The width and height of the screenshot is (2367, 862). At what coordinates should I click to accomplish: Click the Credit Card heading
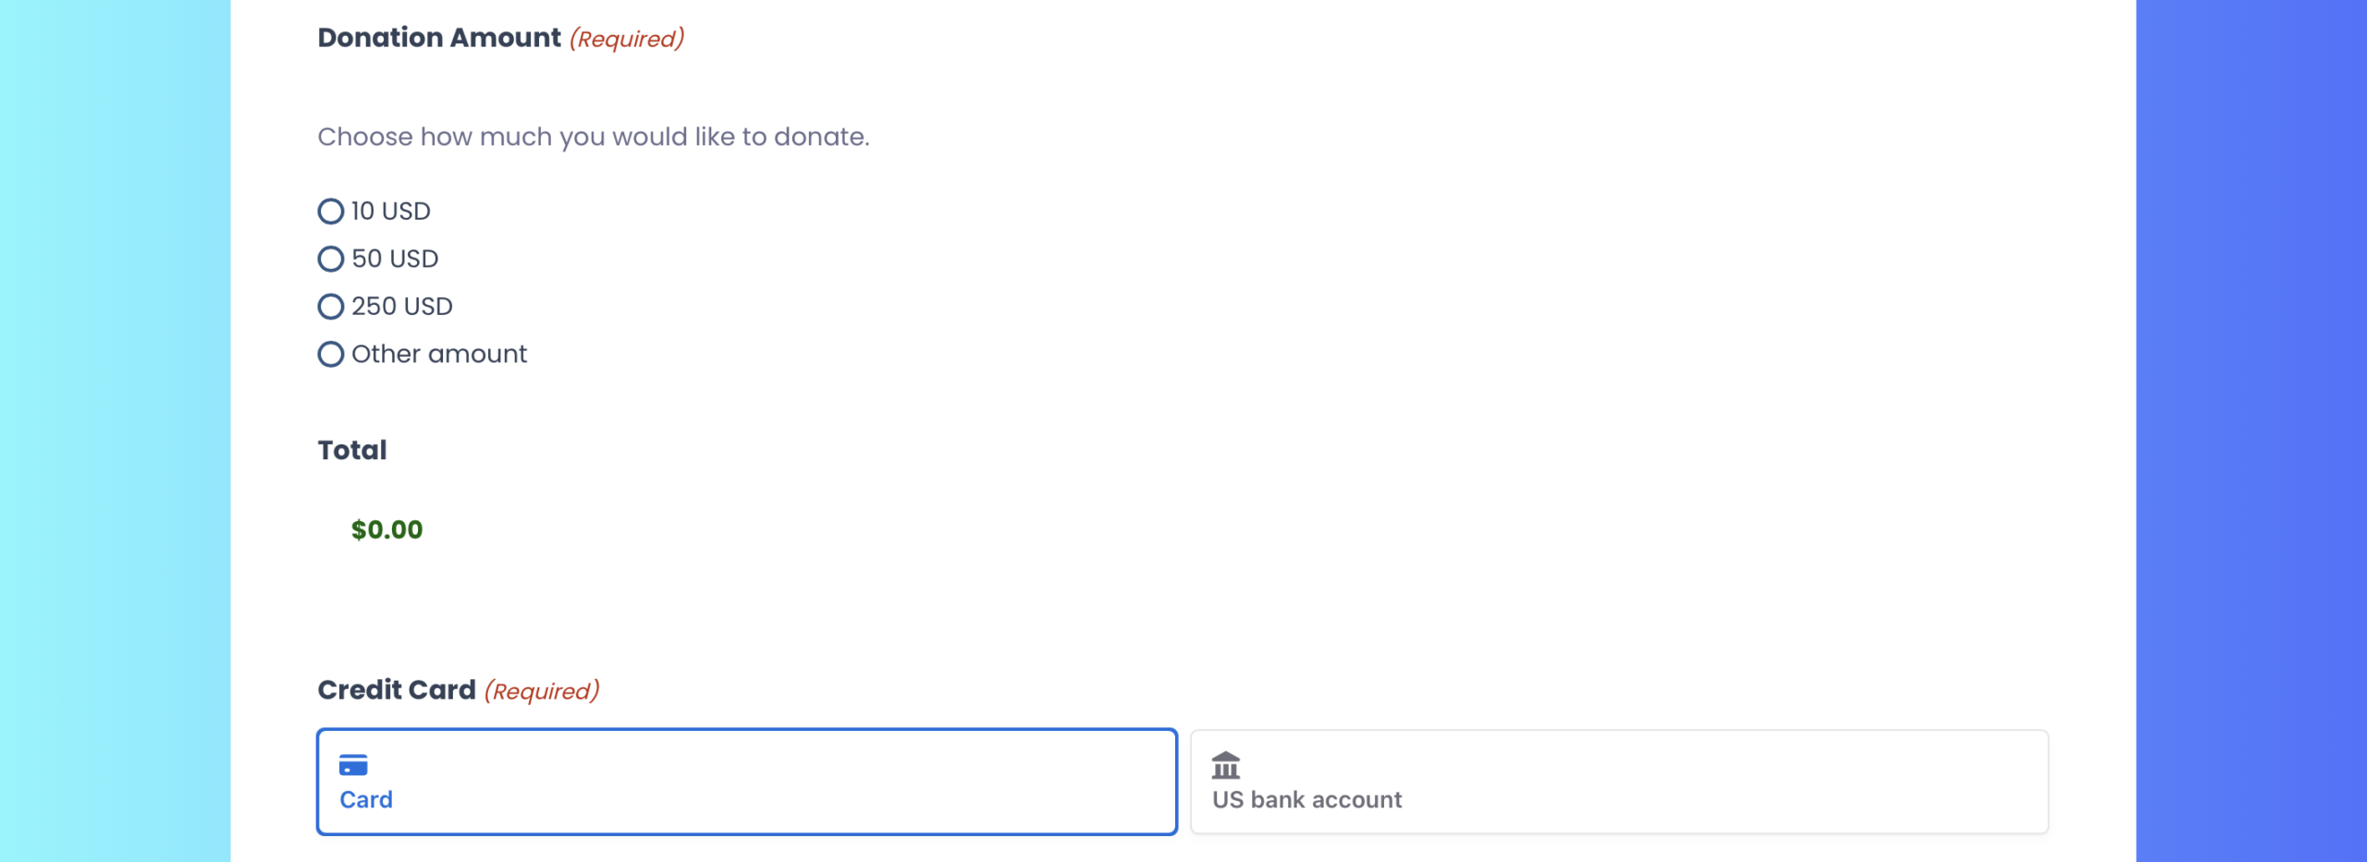(396, 690)
